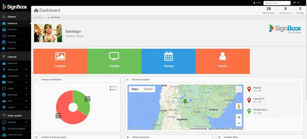Click the Videos camera icon in the sidebar
Viewport: 307px width, 139px height.
[4, 82]
